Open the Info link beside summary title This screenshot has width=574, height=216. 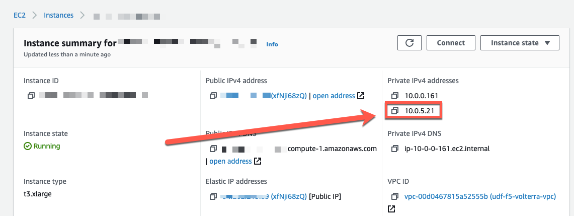coord(272,44)
